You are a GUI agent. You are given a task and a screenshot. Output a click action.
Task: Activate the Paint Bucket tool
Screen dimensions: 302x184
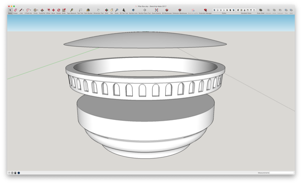(88, 10)
